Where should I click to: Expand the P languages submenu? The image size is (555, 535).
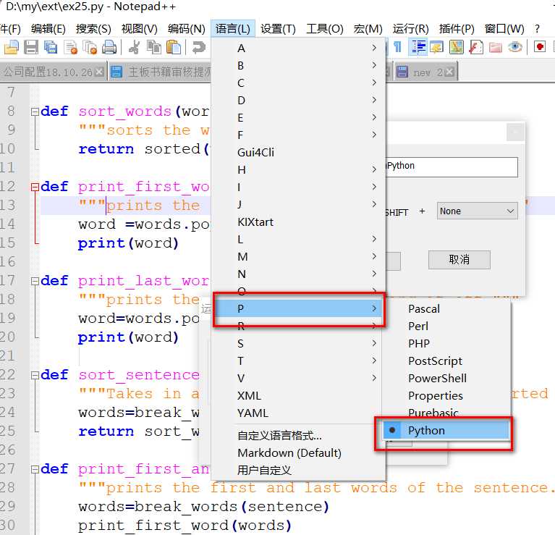click(298, 308)
